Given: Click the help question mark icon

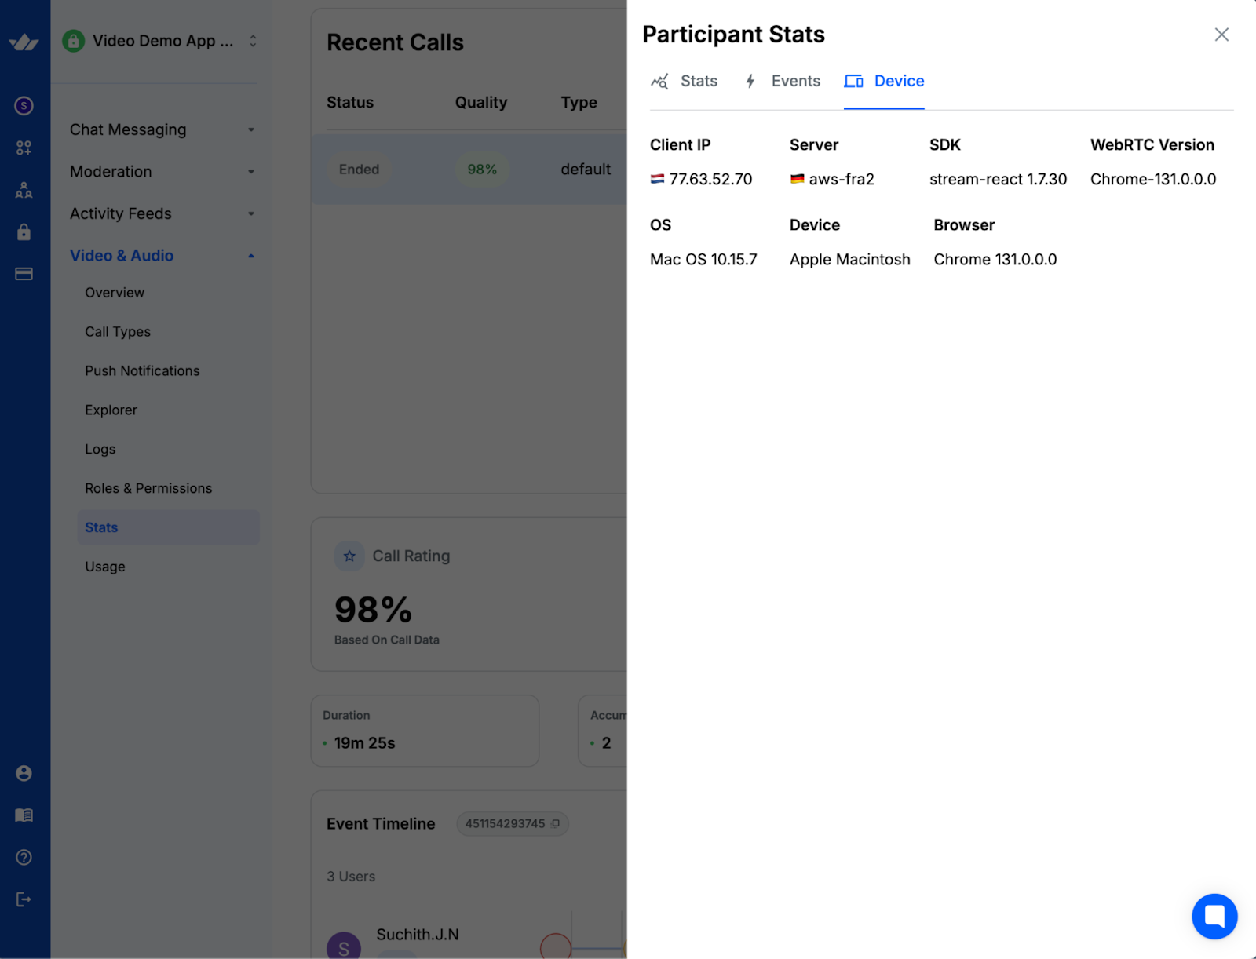Looking at the screenshot, I should pyautogui.click(x=24, y=857).
